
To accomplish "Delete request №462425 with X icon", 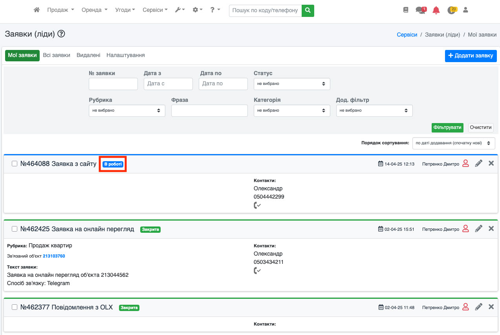I will 491,228.
